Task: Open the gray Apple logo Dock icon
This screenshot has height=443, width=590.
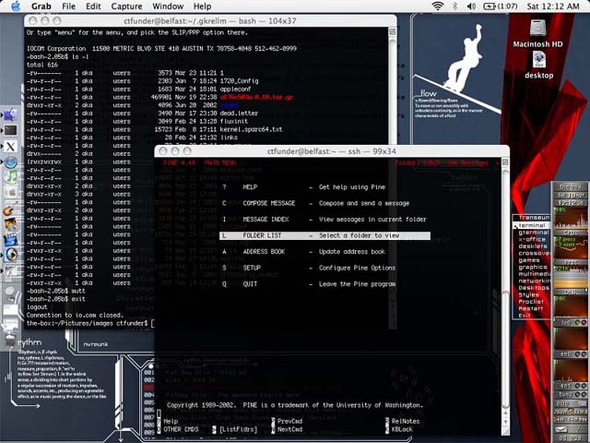Action: pos(10,193)
